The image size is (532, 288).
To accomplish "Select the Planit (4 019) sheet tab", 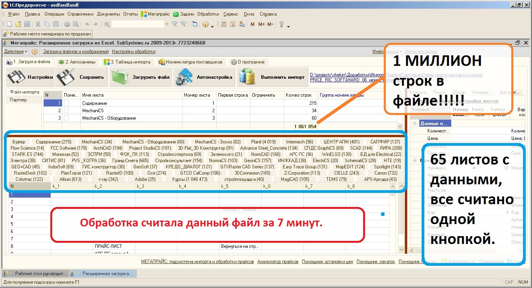I will point(263,142).
